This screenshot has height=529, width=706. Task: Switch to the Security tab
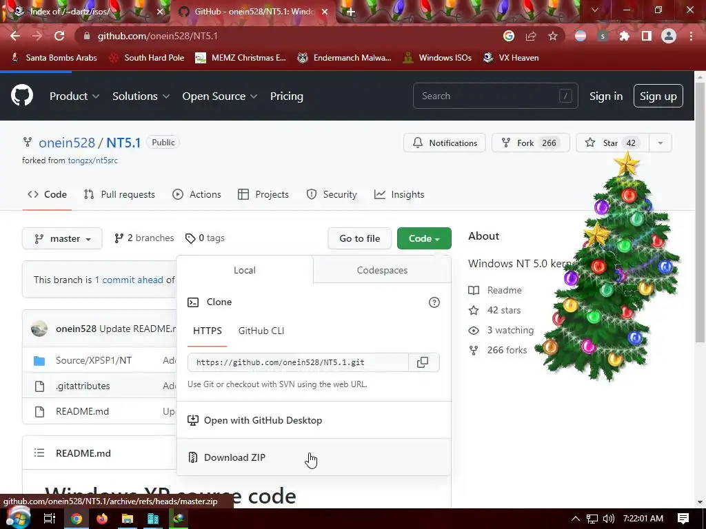pyautogui.click(x=332, y=194)
